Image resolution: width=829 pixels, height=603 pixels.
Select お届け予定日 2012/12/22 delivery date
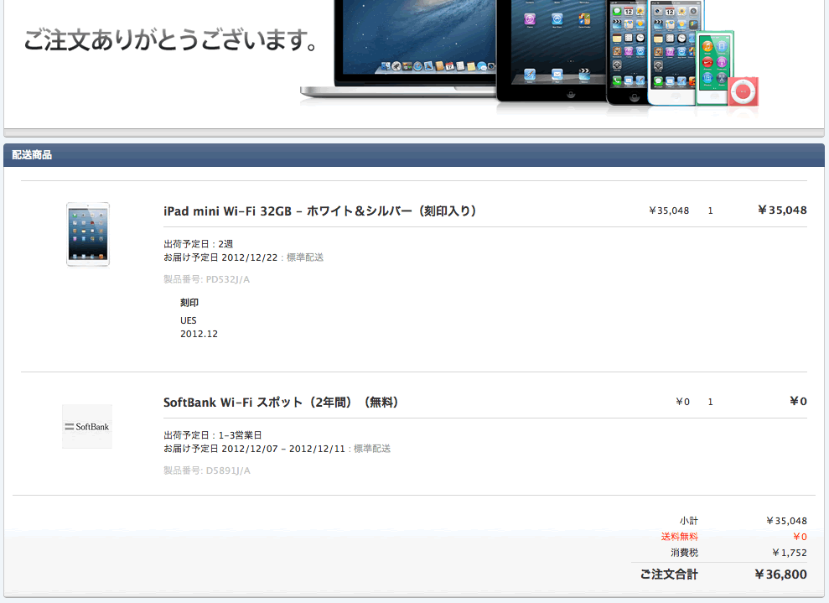220,257
